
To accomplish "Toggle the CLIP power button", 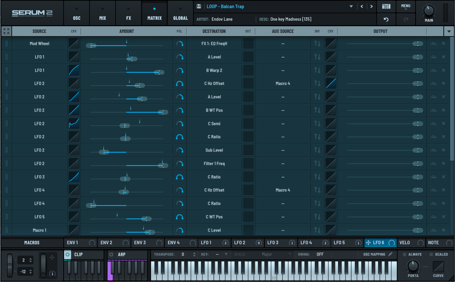I will [x=67, y=254].
